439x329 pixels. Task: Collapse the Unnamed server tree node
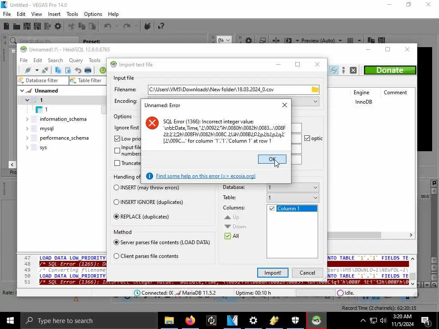click(22, 91)
